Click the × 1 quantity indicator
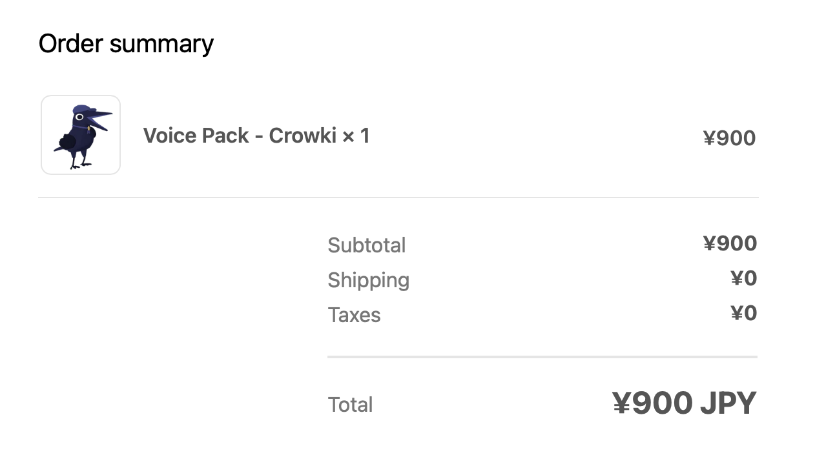Screen dimensions: 815x457 pos(356,136)
